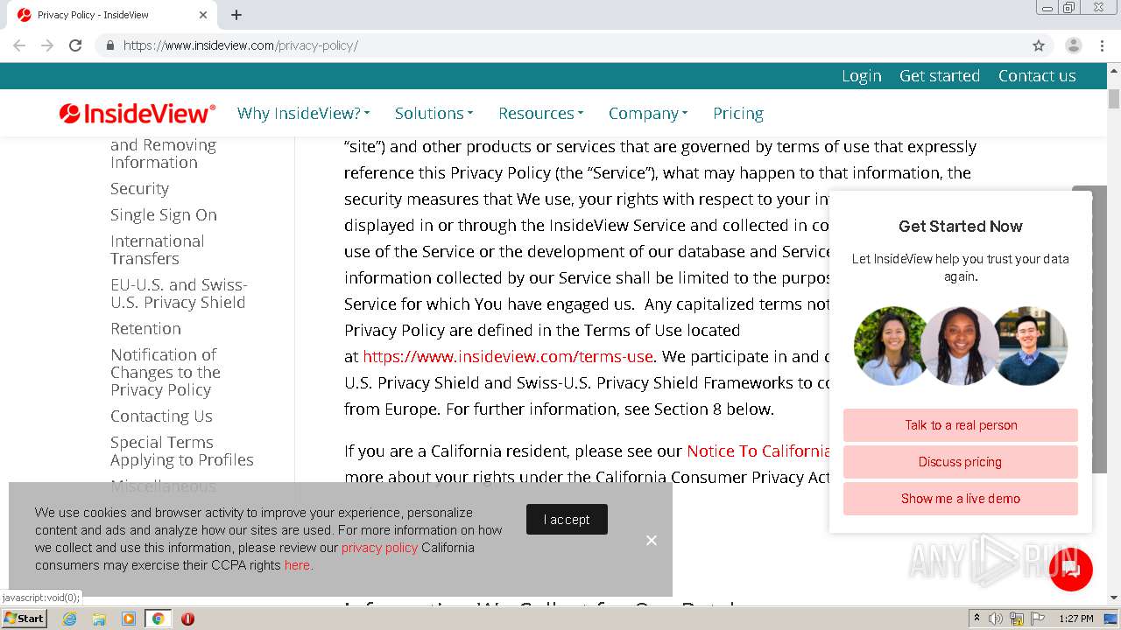Click Get started in top bar
1121x630 pixels.
tap(940, 76)
